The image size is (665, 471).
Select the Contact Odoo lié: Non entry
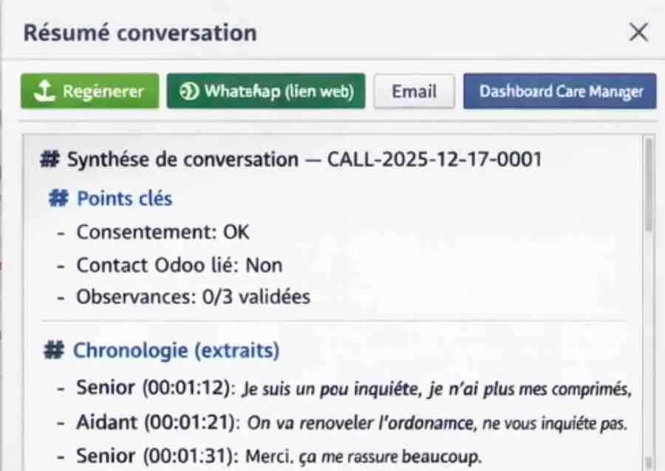point(179,264)
